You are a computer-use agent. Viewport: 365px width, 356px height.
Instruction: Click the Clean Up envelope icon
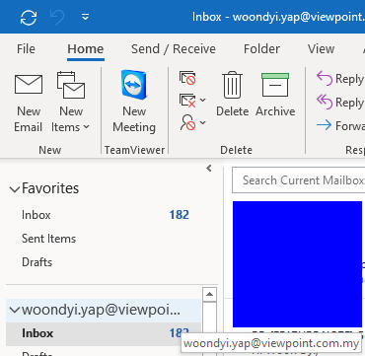point(187,101)
